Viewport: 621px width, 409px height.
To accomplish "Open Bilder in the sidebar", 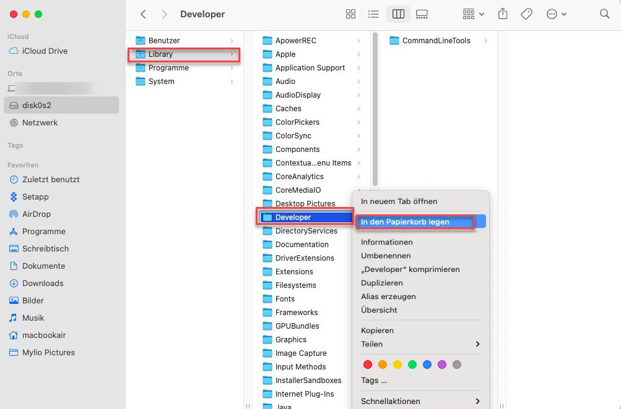I will click(61, 301).
